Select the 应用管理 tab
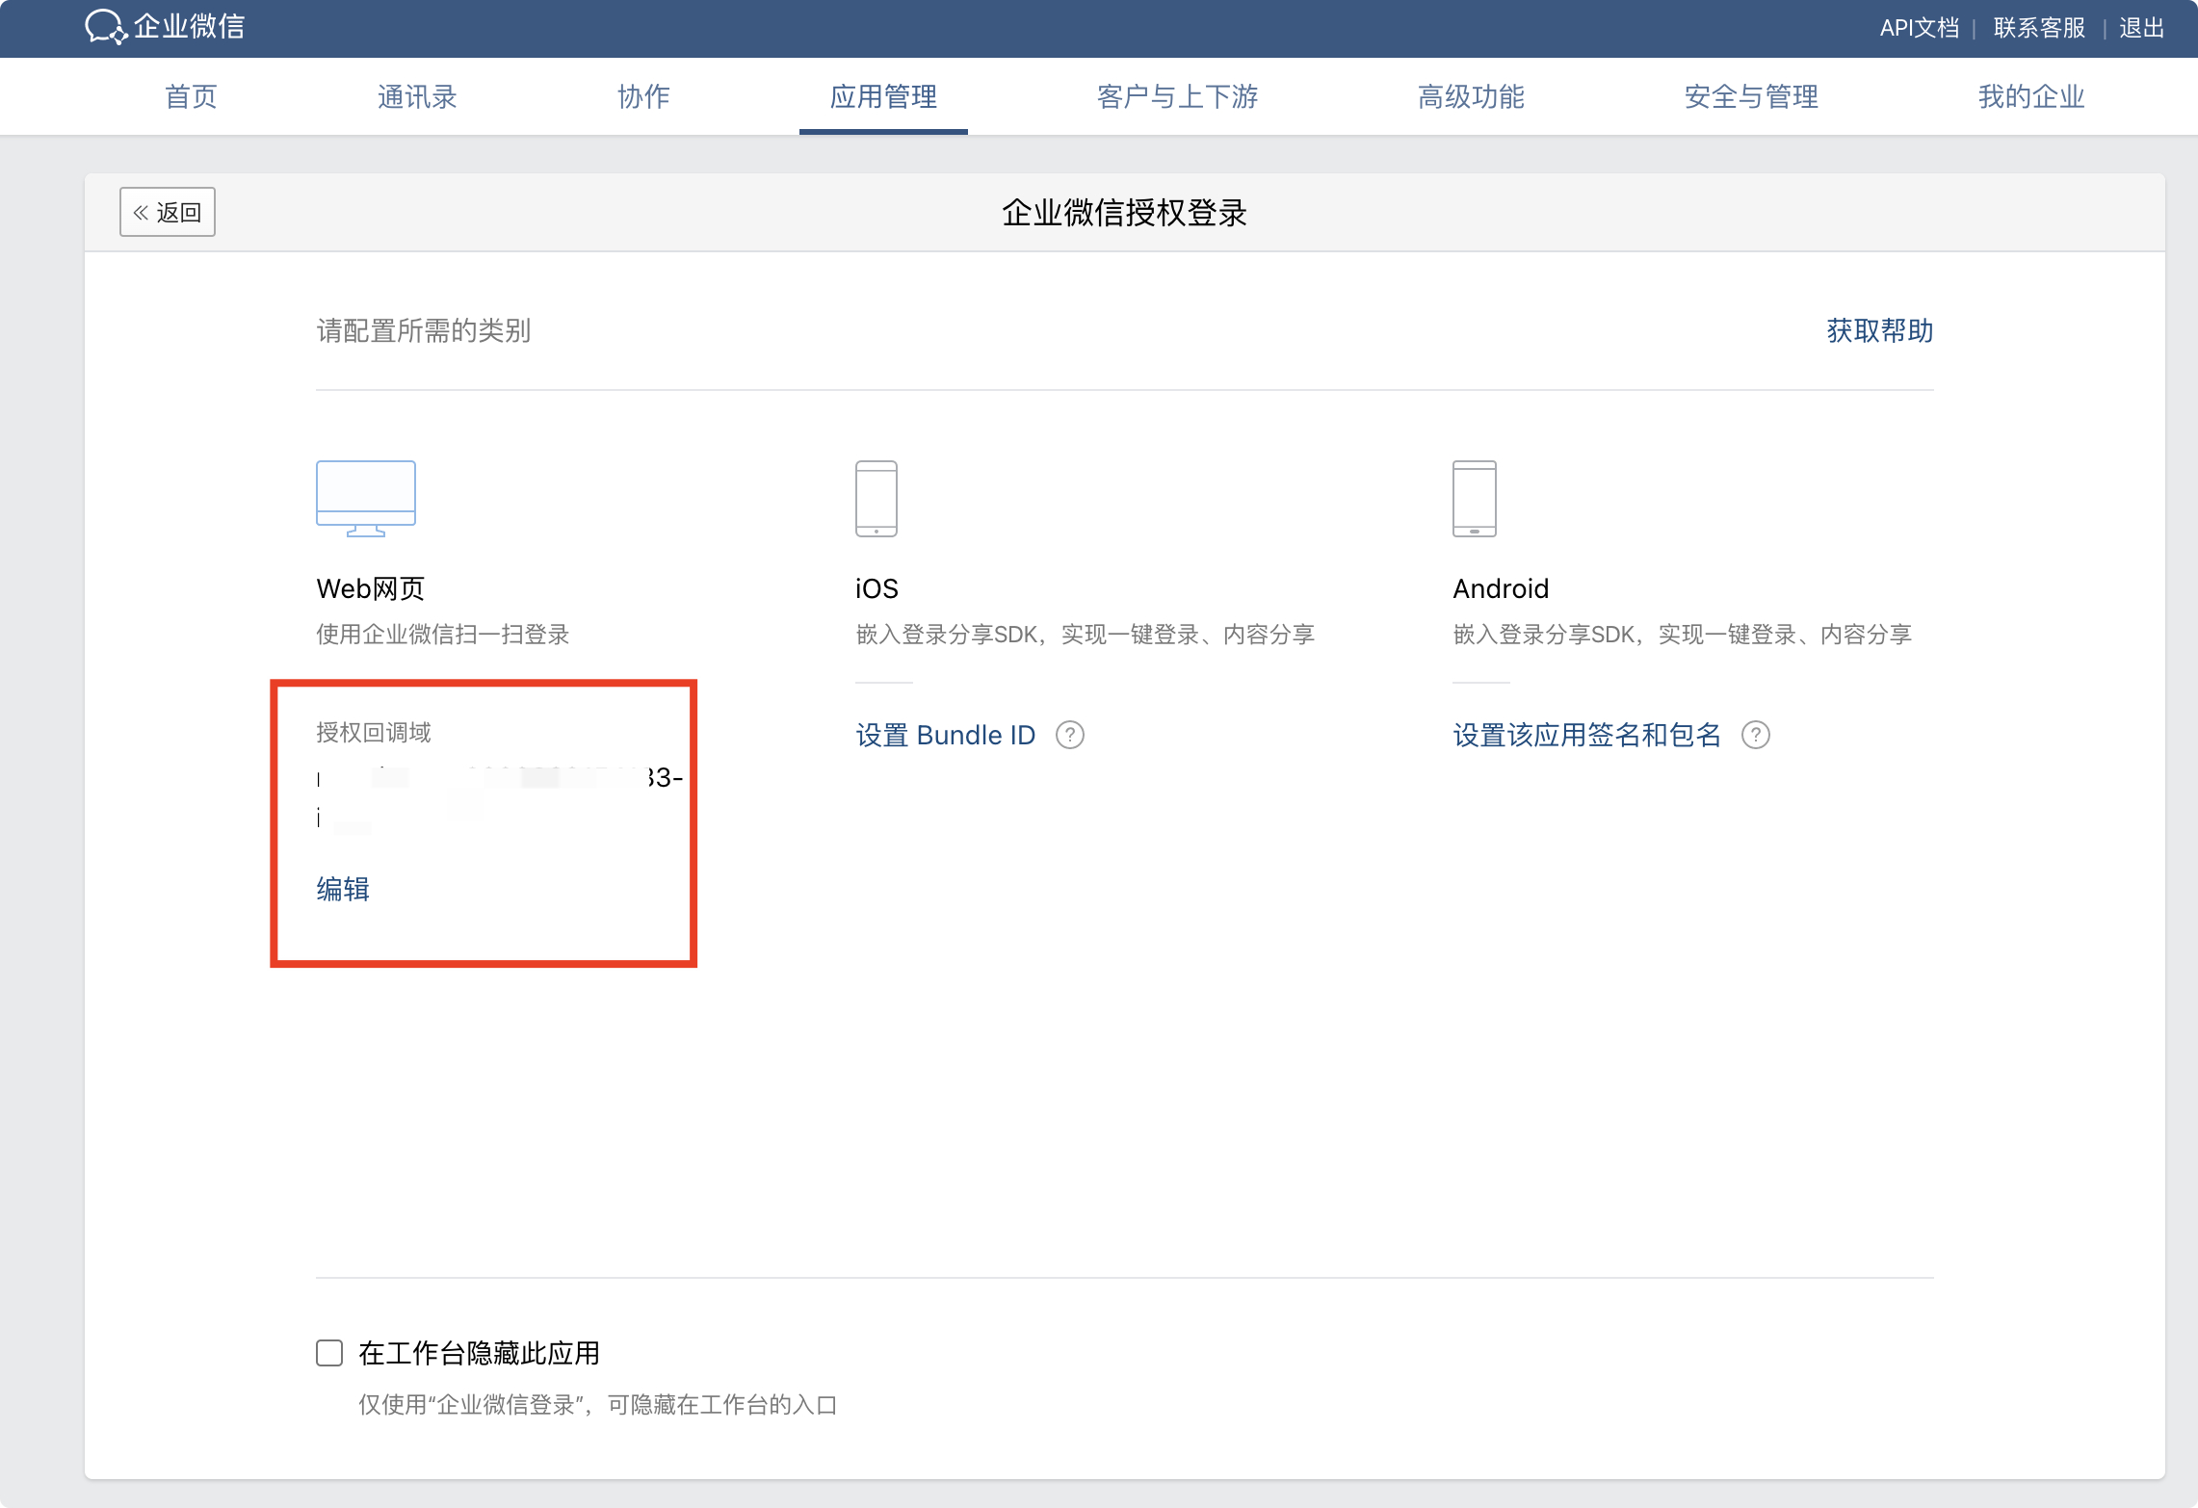 point(883,96)
